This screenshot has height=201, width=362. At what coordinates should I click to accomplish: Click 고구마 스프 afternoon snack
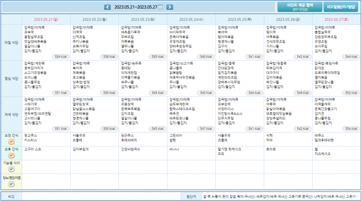tap(33, 149)
